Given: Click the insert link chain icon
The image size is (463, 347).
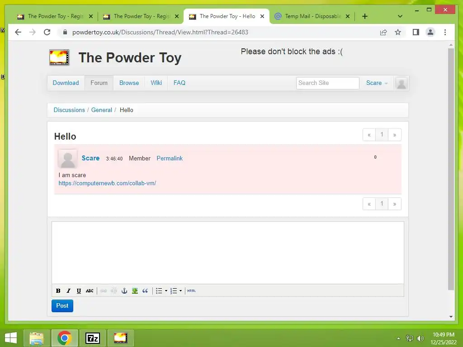Looking at the screenshot, I should [x=104, y=291].
